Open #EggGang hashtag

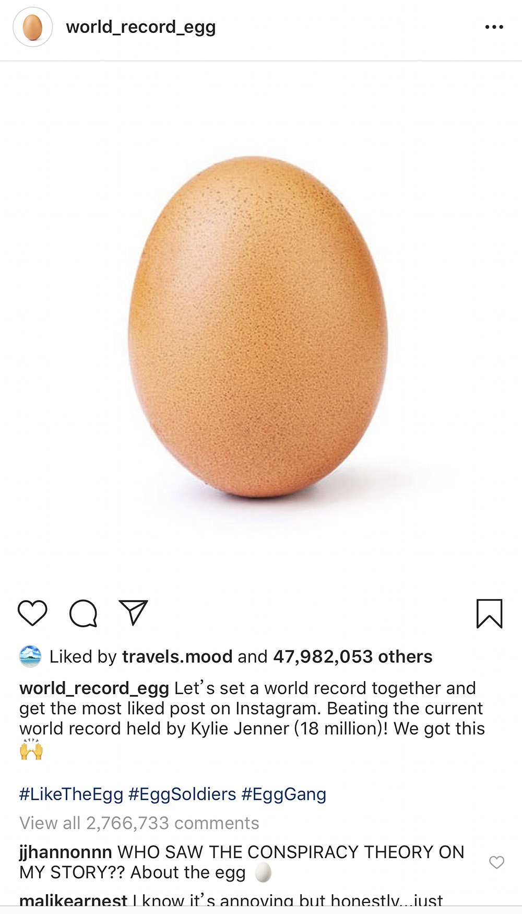pyautogui.click(x=284, y=794)
